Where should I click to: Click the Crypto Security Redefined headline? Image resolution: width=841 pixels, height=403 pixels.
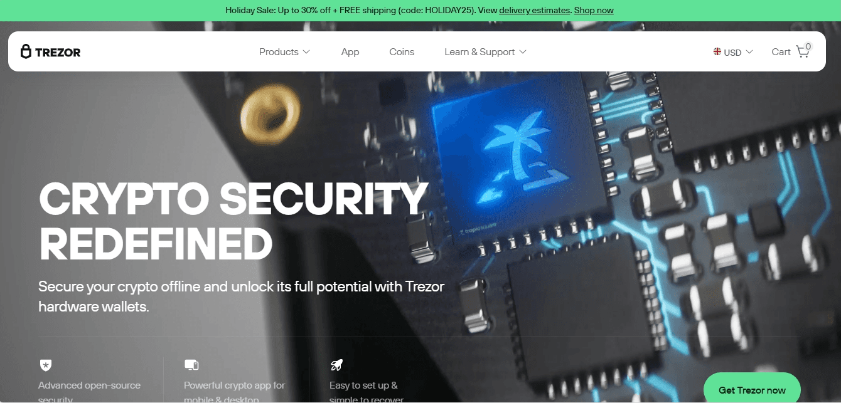point(233,222)
